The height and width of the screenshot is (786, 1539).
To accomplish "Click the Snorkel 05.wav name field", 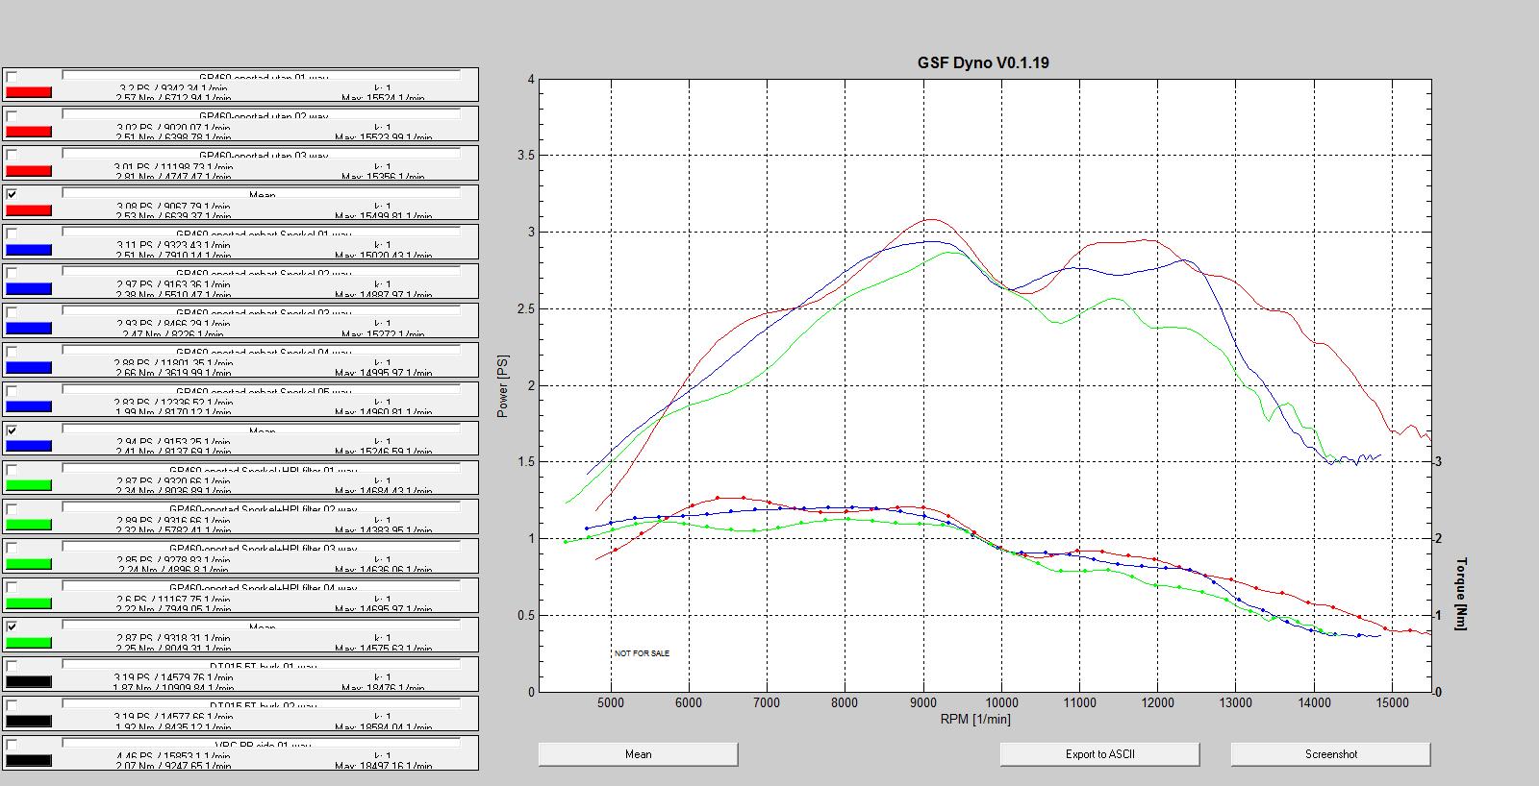I will [x=262, y=390].
